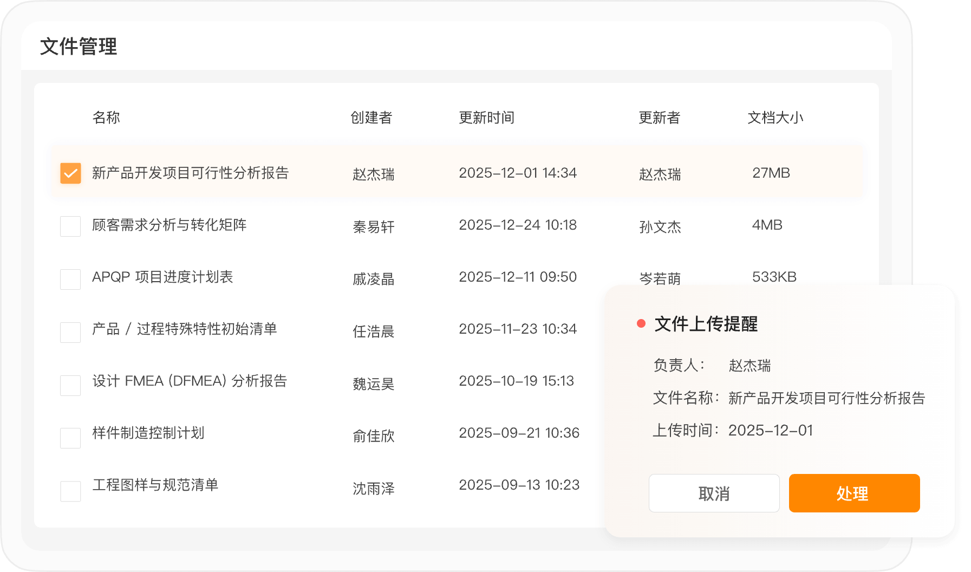The height and width of the screenshot is (572, 971).
Task: Click the 更新者 column header
Action: click(659, 118)
